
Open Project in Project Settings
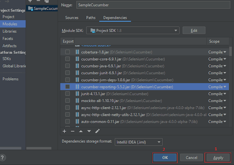coord(8,17)
